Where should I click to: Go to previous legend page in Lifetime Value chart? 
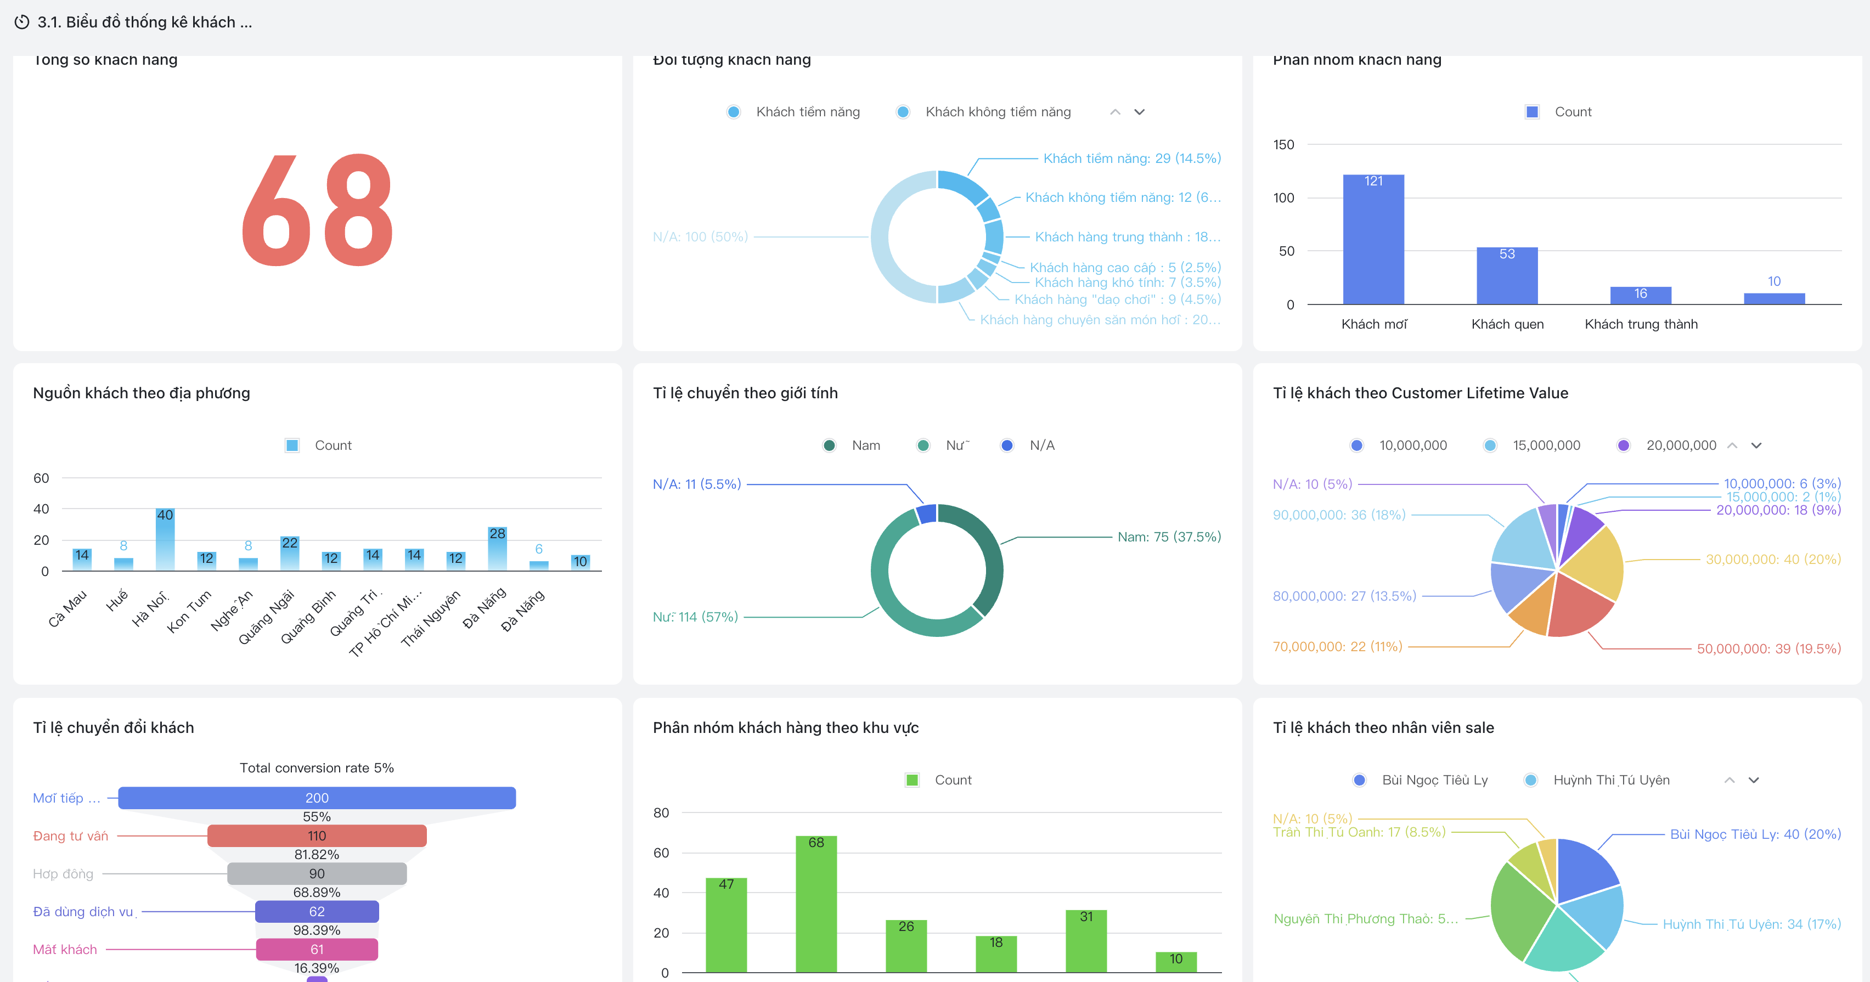1732,445
